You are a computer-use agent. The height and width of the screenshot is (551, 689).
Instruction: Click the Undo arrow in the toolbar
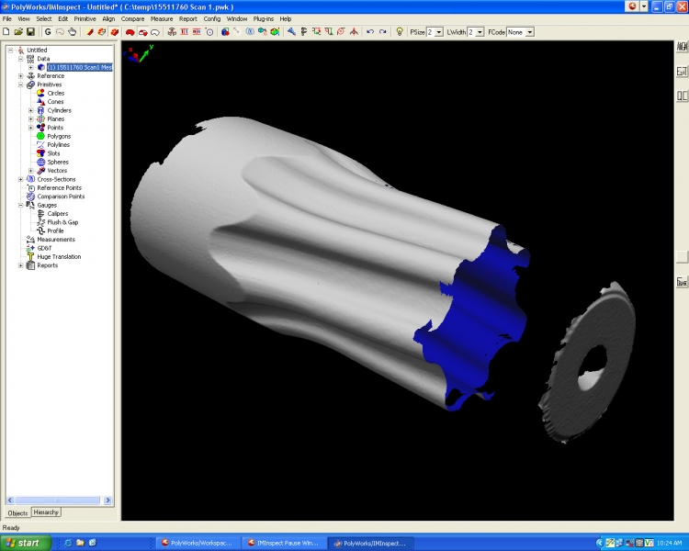pos(370,32)
